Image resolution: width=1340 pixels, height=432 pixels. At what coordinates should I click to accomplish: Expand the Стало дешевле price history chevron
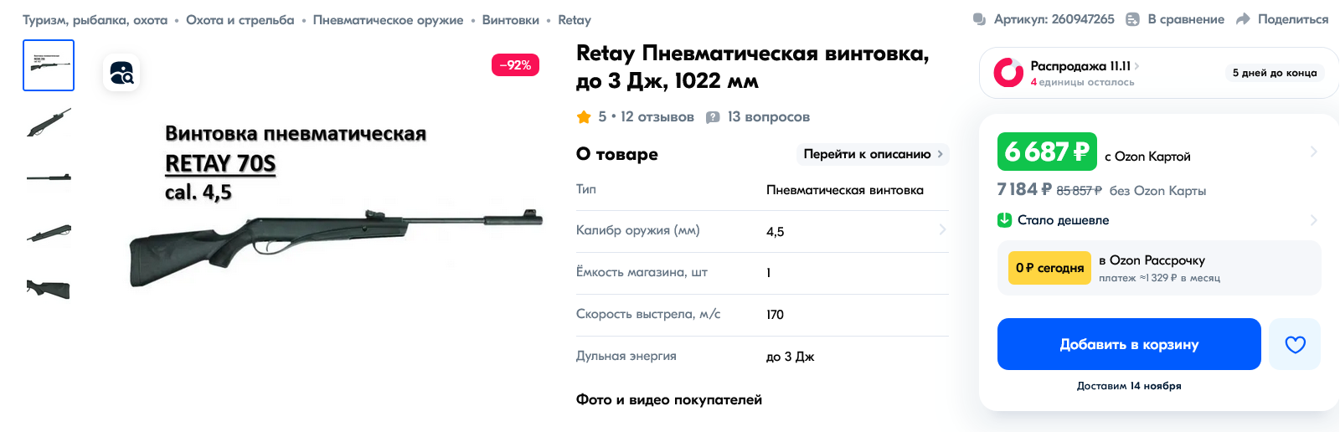click(x=1313, y=220)
